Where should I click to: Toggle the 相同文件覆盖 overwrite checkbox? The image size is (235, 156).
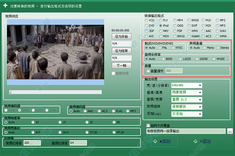(x=148, y=126)
